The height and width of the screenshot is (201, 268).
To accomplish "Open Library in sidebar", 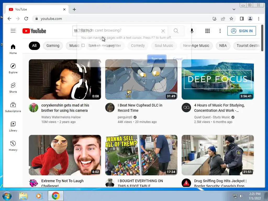I will (x=13, y=126).
